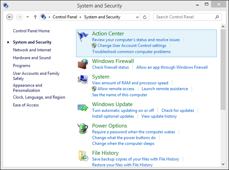This screenshot has height=170, width=229.
Task: Go up one level with the Up arrow
Action: [35, 17]
